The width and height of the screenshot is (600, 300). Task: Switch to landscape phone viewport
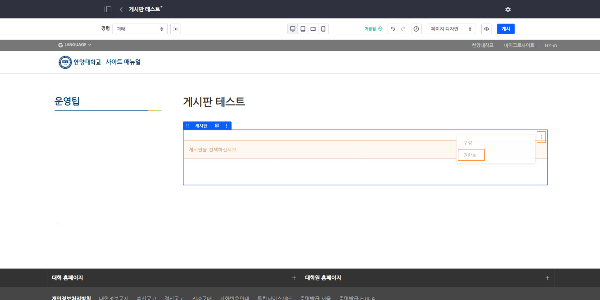(313, 29)
